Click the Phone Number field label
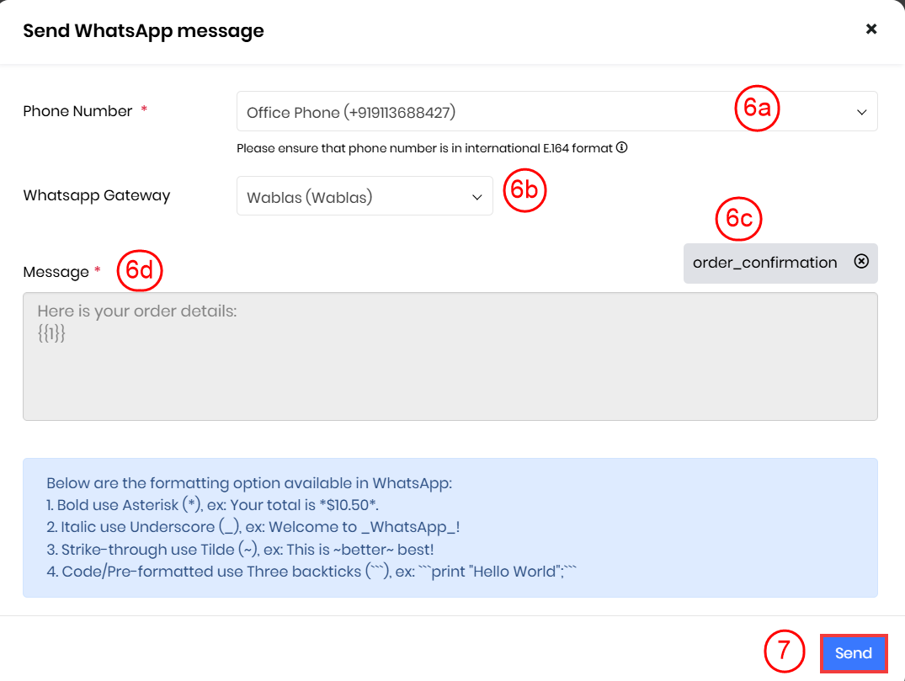 click(x=77, y=111)
